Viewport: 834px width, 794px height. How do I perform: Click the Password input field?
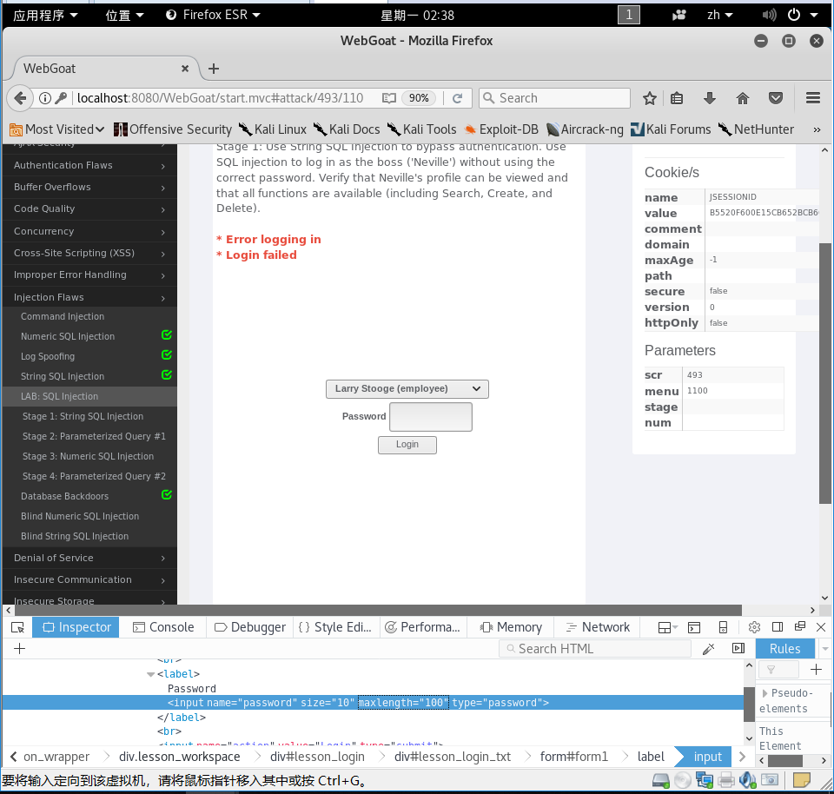click(431, 417)
